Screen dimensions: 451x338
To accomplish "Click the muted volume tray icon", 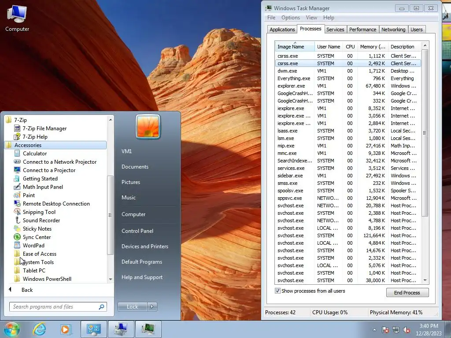I will coord(407,330).
